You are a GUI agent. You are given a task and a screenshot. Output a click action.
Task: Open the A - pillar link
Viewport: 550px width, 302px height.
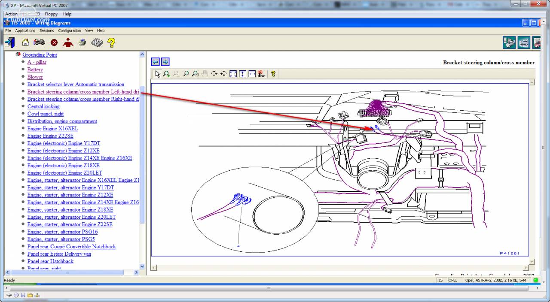37,62
